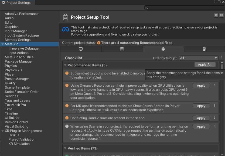Screen dimensions: 225x156
Task: Click the Apply All button
Action: 204,64
